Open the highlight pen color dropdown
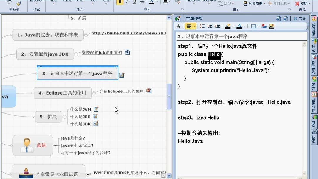 [233, 26]
